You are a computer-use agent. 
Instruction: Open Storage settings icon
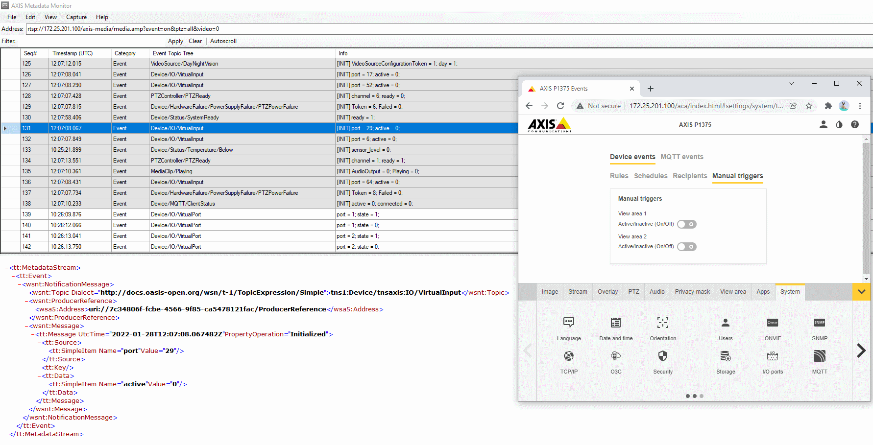click(726, 356)
